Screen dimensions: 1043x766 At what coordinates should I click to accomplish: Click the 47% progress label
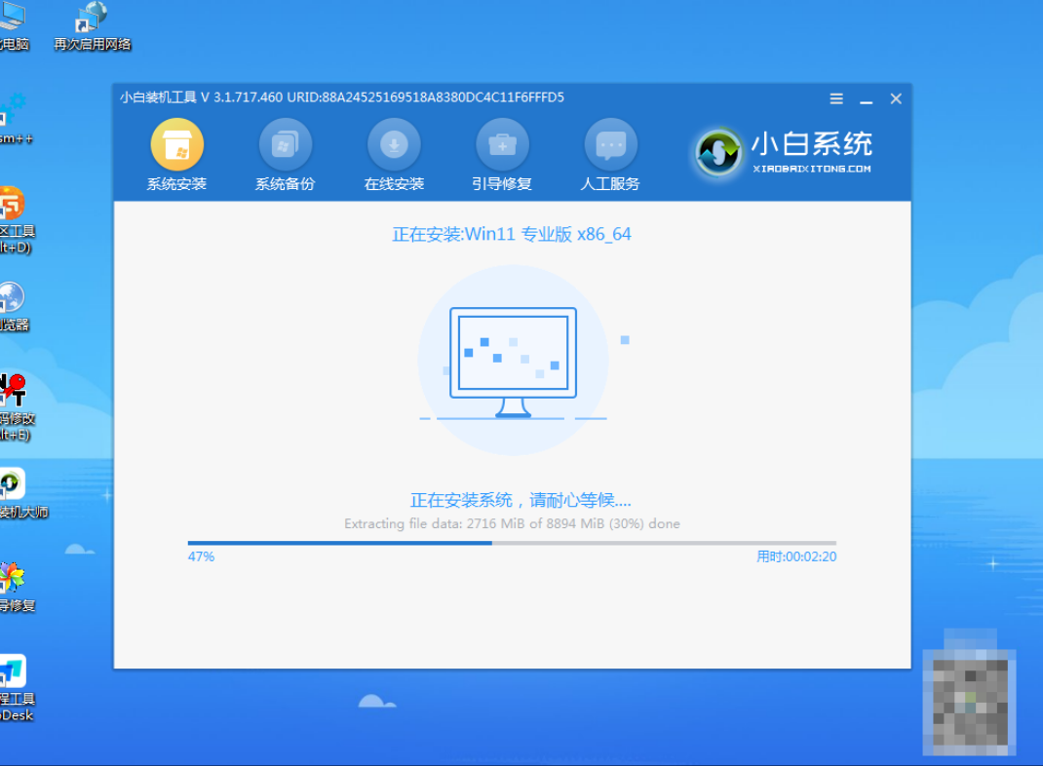pyautogui.click(x=201, y=556)
